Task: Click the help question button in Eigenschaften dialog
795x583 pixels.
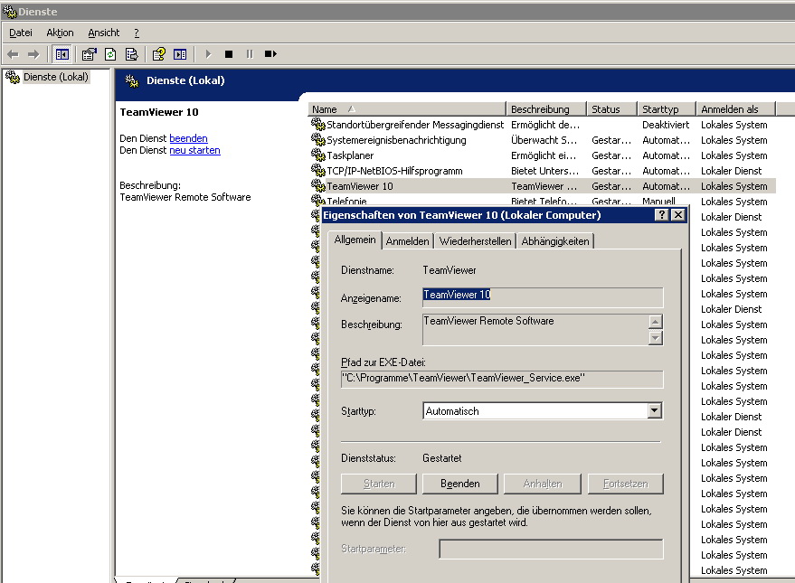Action: tap(662, 215)
